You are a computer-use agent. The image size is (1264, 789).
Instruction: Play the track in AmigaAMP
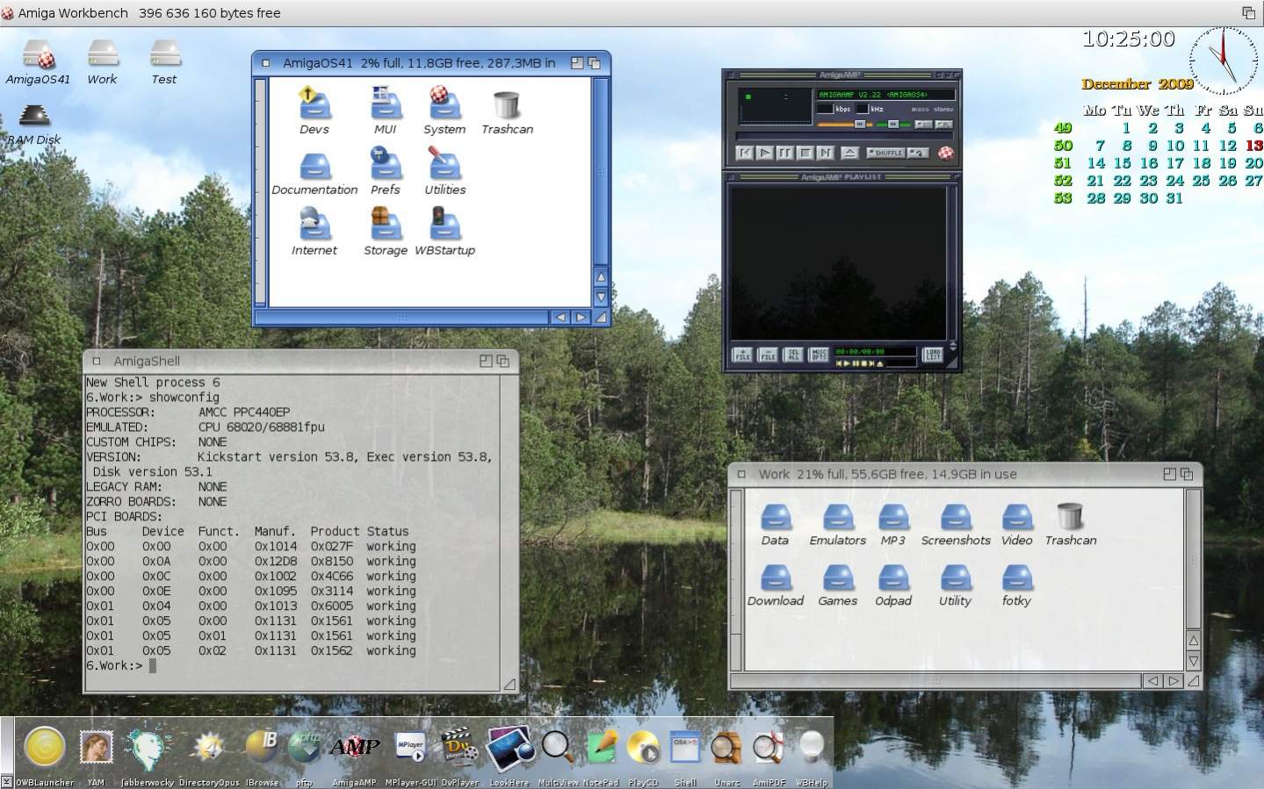765,153
